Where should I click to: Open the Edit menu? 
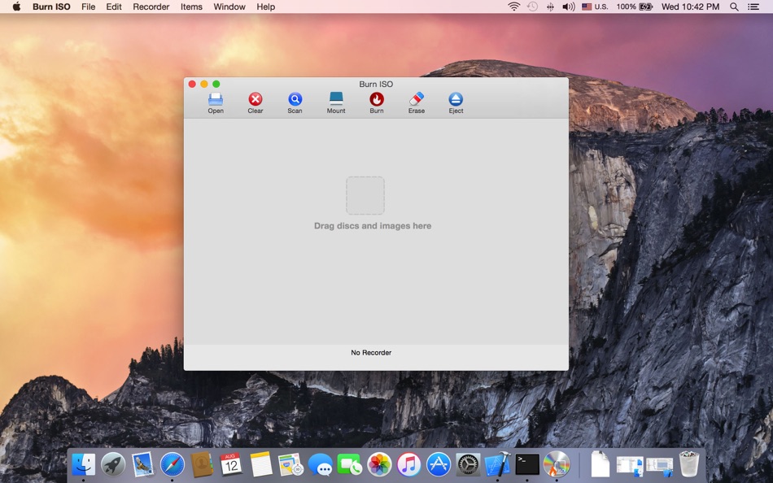click(114, 7)
